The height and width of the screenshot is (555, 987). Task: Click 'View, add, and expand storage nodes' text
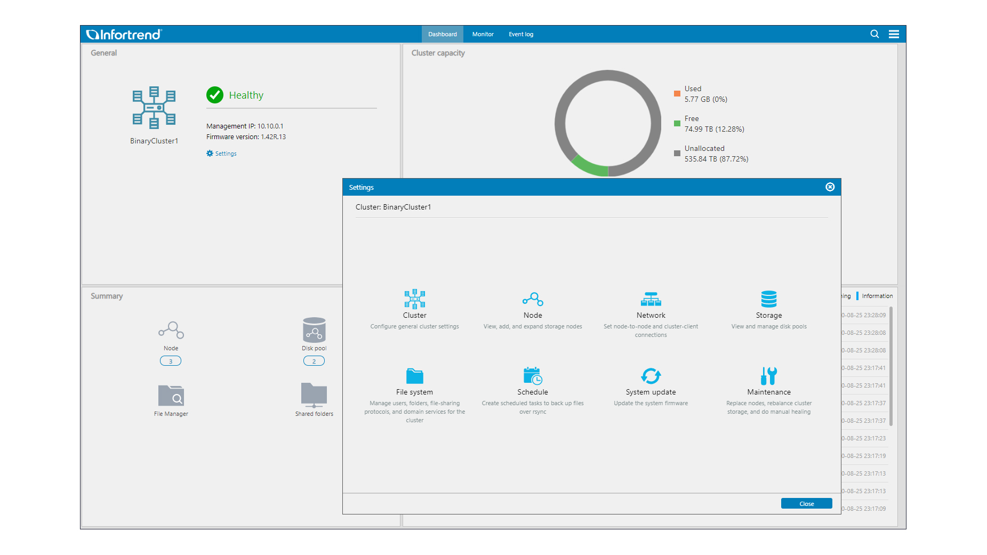click(533, 326)
